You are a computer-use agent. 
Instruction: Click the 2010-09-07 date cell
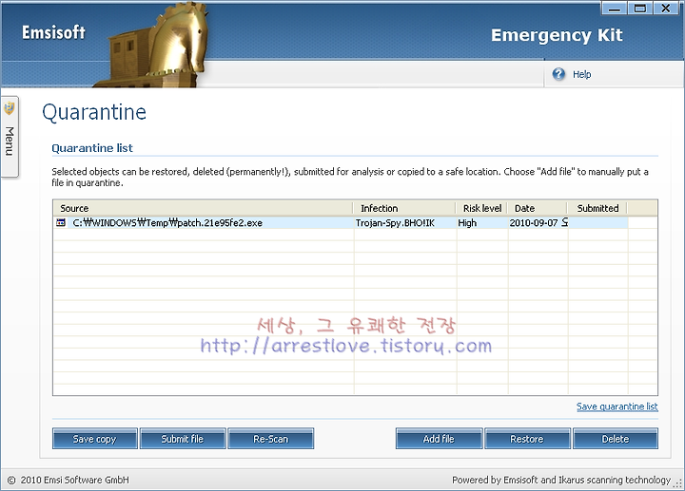click(538, 223)
